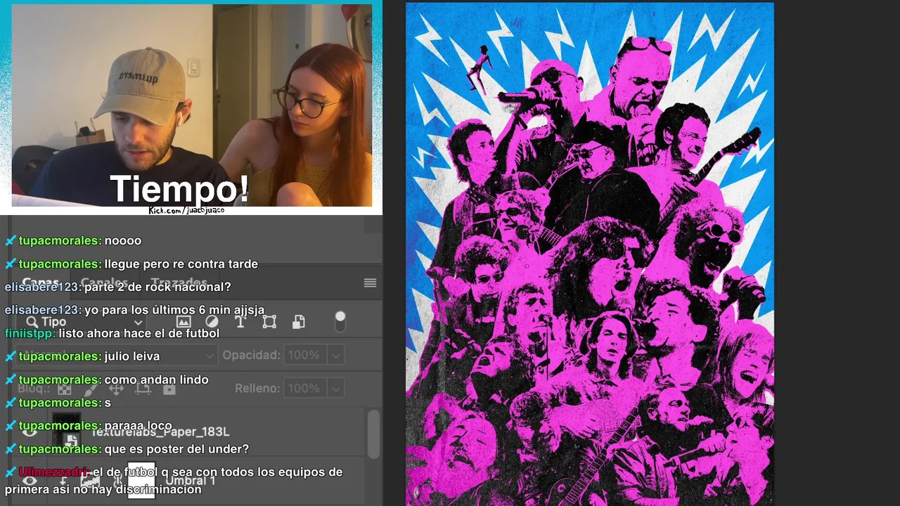Click the Opacidad value field

click(x=306, y=355)
